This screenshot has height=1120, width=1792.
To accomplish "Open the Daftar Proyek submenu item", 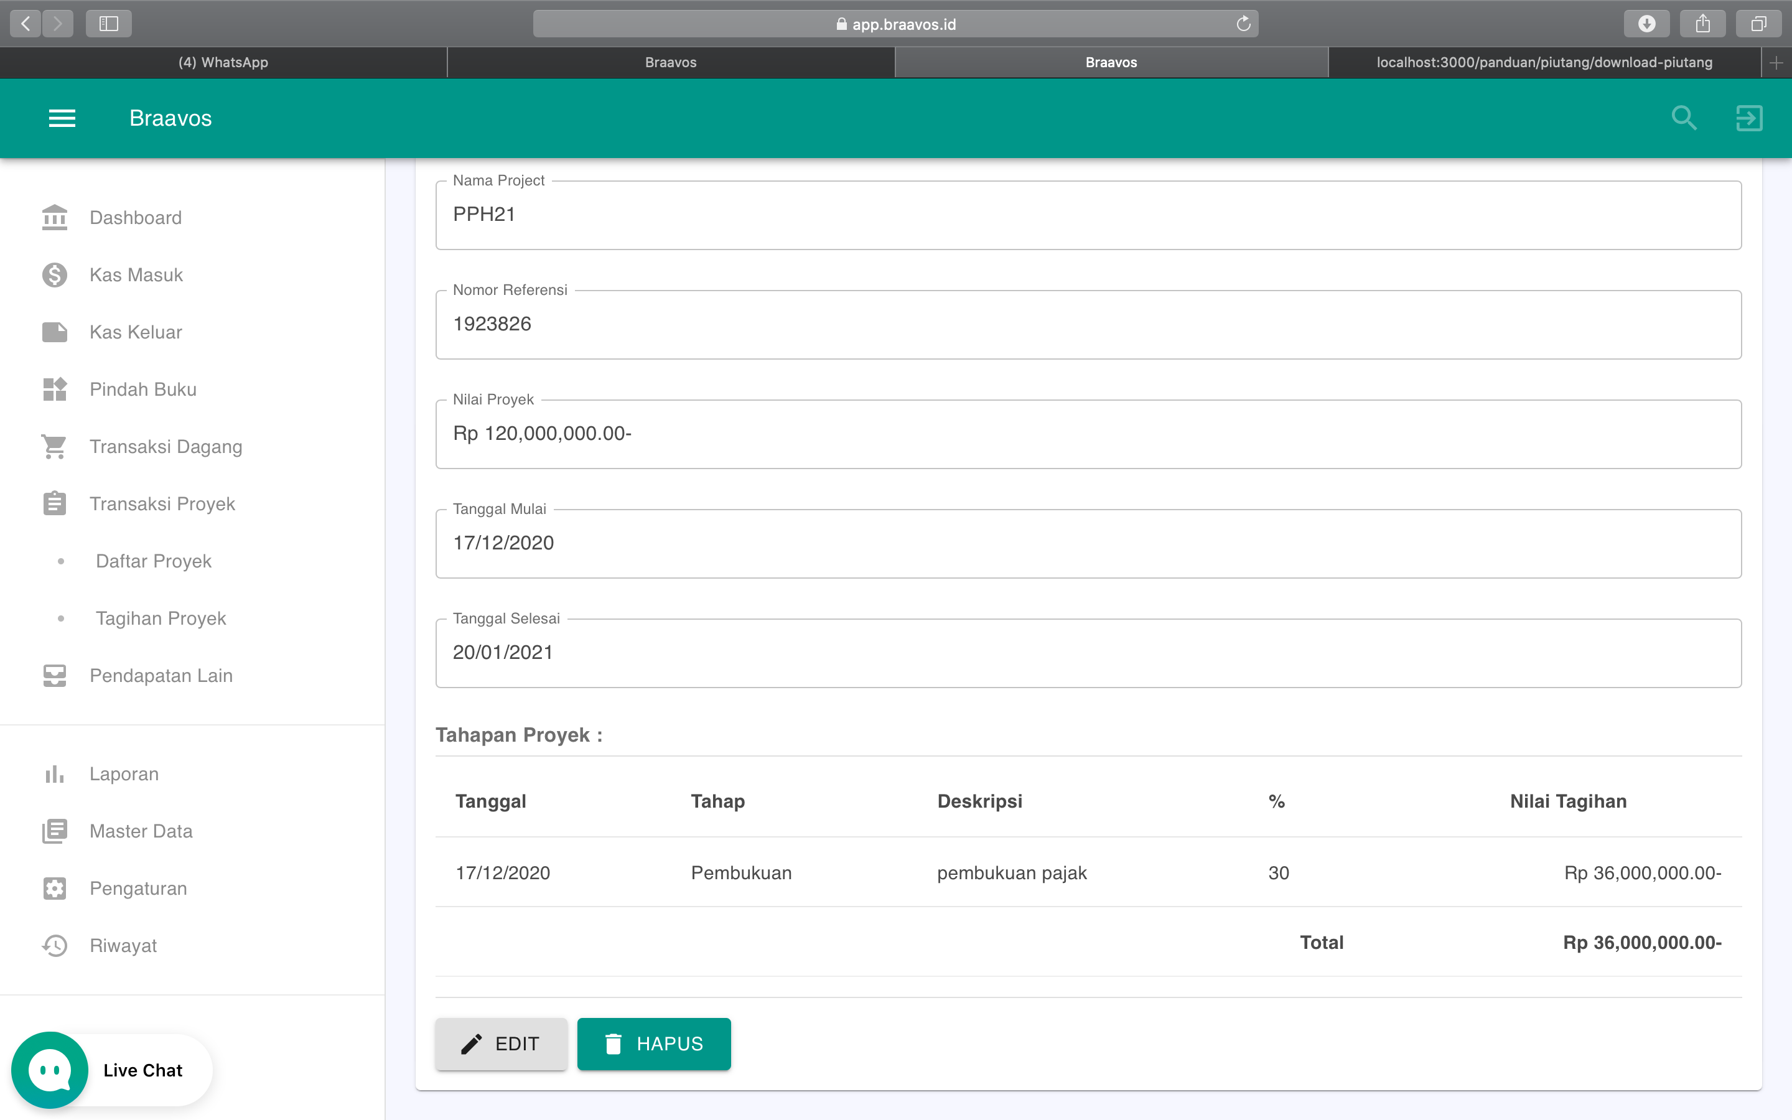I will coord(153,561).
